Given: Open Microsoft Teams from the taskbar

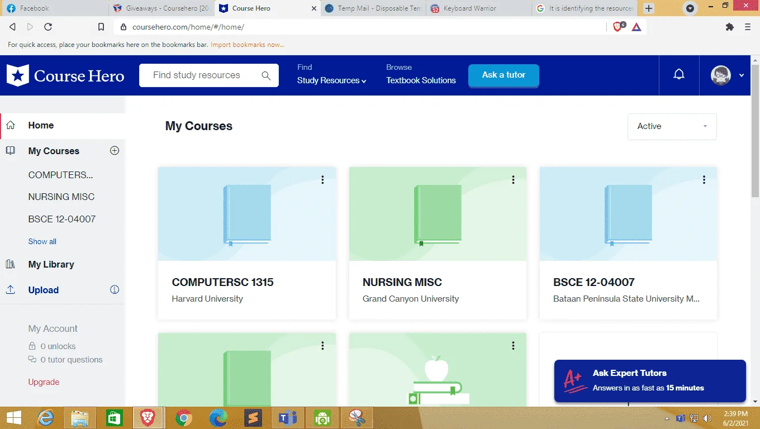Looking at the screenshot, I should point(288,418).
